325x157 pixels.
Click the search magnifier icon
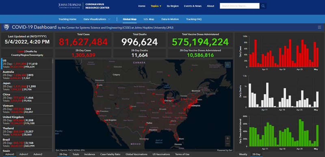(x=263, y=6)
